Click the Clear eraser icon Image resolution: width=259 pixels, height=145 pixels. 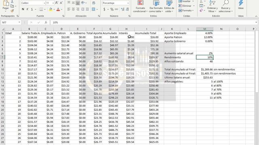pos(201,10)
